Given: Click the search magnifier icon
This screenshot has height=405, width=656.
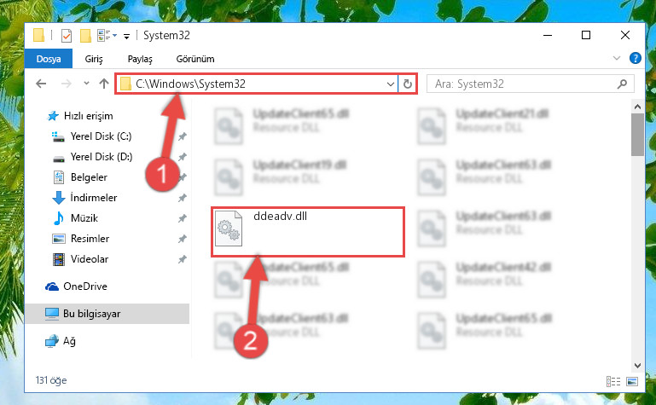Looking at the screenshot, I should (622, 84).
